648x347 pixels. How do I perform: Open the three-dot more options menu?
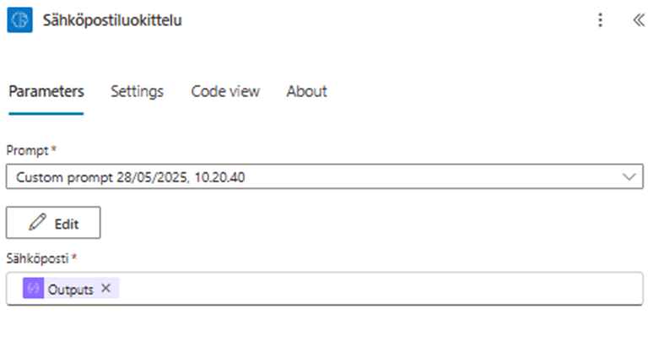(x=600, y=20)
